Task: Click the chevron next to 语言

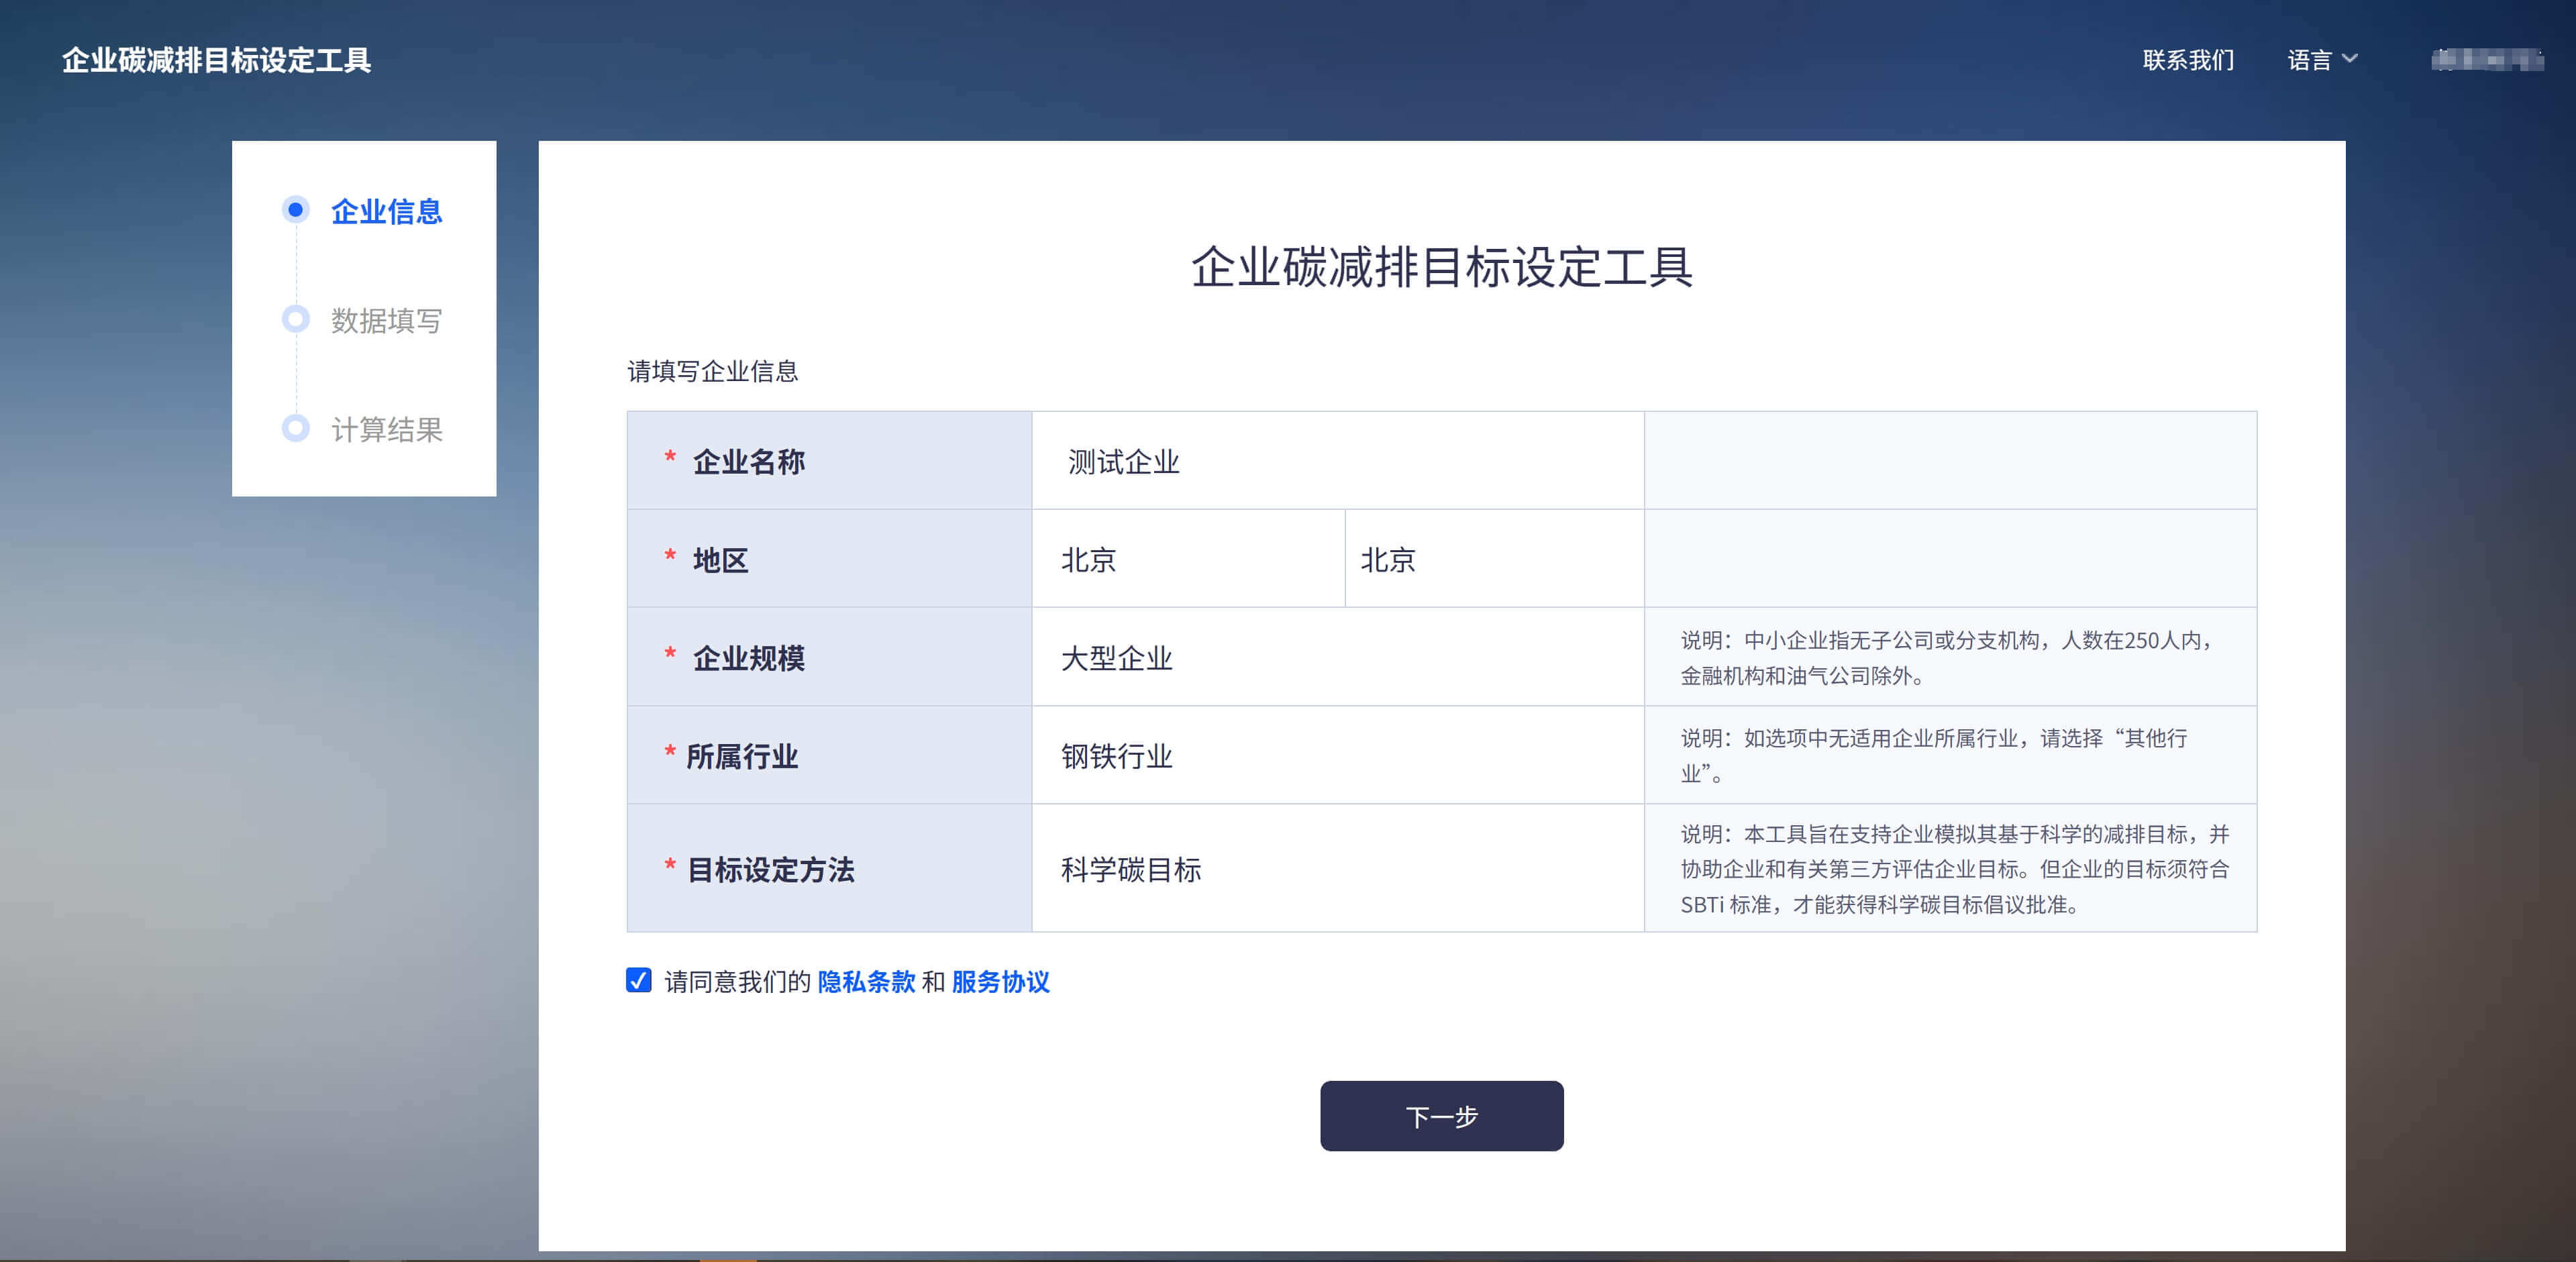Action: point(2350,59)
